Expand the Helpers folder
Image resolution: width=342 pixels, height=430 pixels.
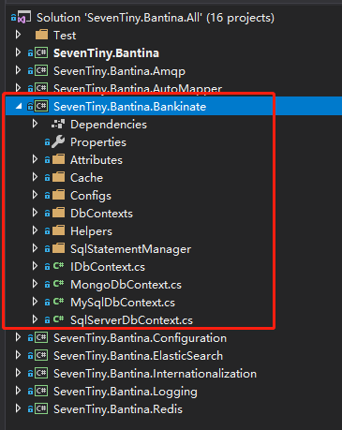(35, 230)
